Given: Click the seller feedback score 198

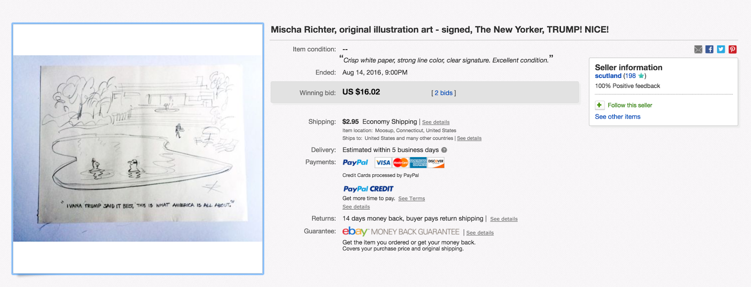Looking at the screenshot, I should point(629,76).
